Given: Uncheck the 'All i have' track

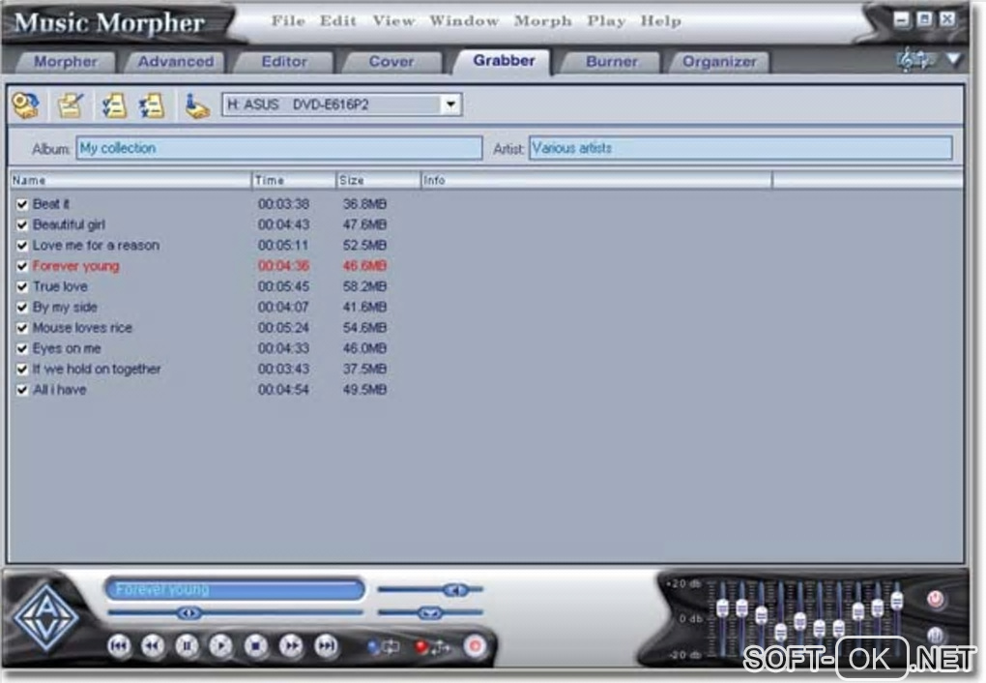Looking at the screenshot, I should (x=22, y=390).
